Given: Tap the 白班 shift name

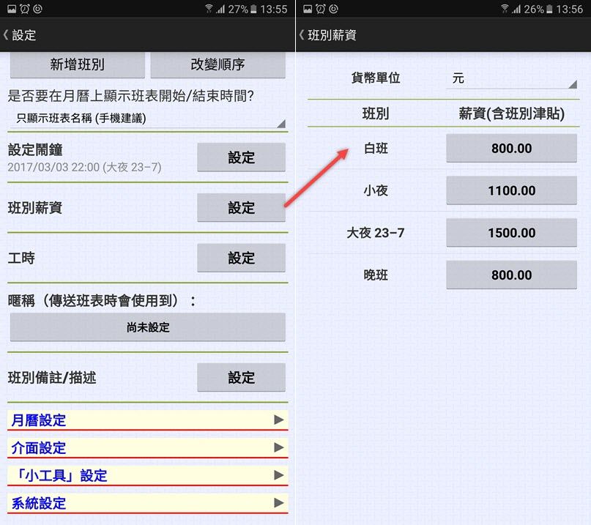Looking at the screenshot, I should pos(376,148).
